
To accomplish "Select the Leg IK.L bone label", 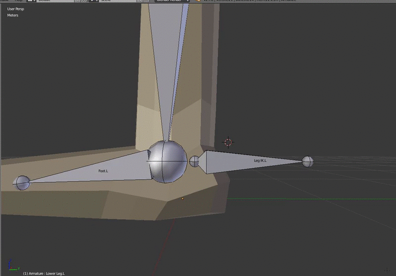I will pos(260,160).
